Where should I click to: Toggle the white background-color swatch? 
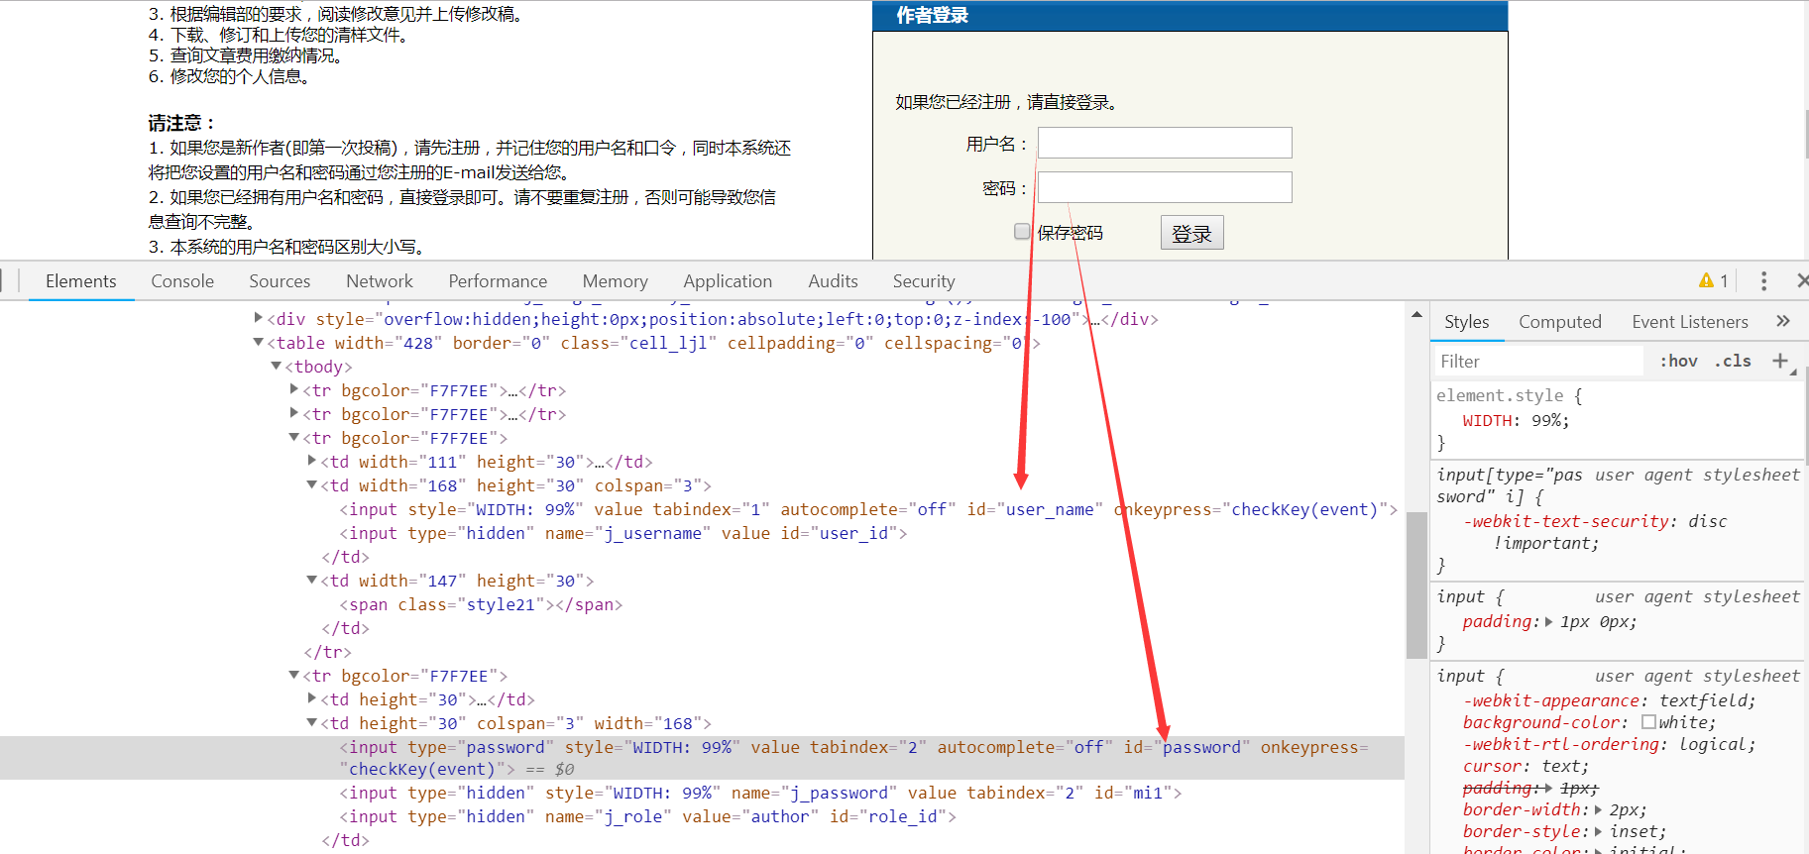[x=1648, y=722]
